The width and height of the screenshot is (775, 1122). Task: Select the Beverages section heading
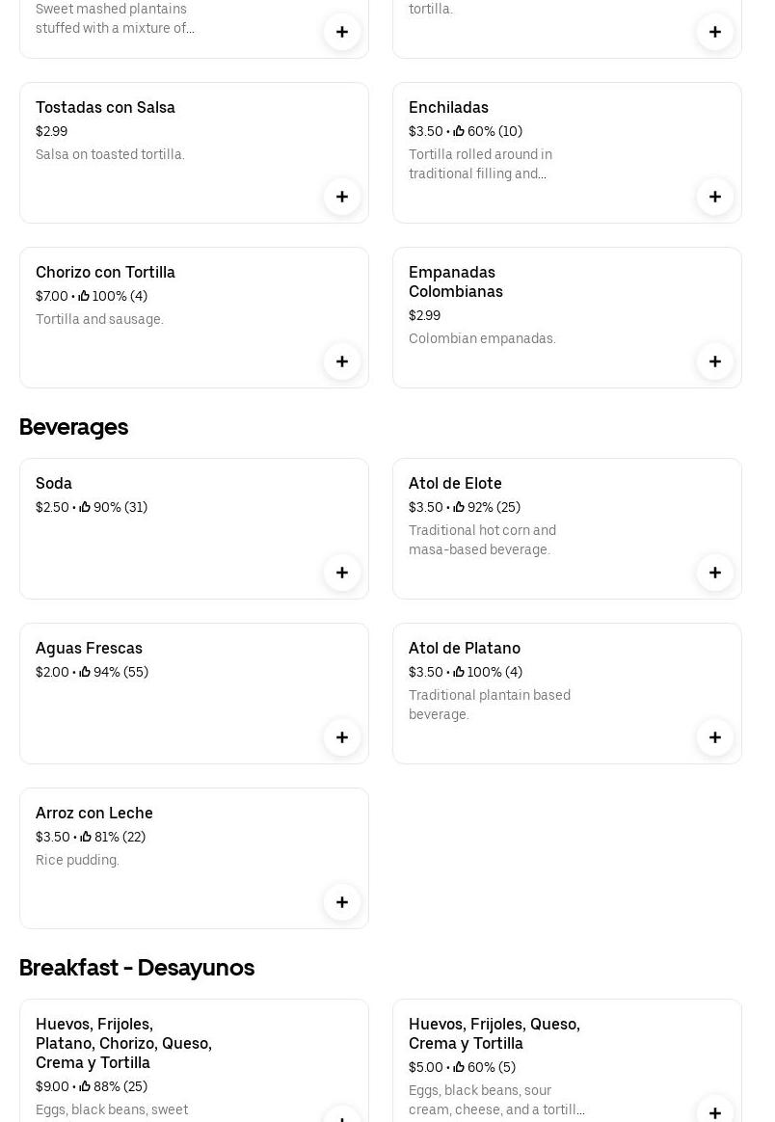73,426
